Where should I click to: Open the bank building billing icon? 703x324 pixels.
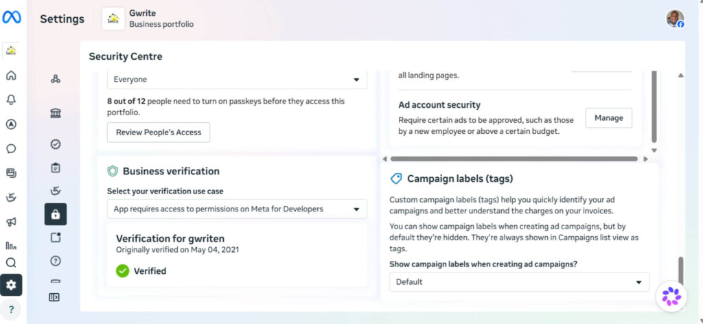coord(56,113)
